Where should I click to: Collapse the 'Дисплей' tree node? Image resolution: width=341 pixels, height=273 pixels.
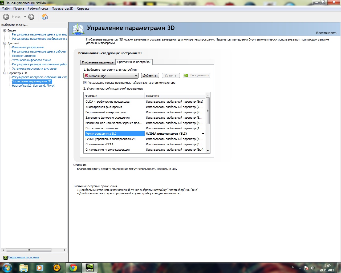pyautogui.click(x=5, y=43)
